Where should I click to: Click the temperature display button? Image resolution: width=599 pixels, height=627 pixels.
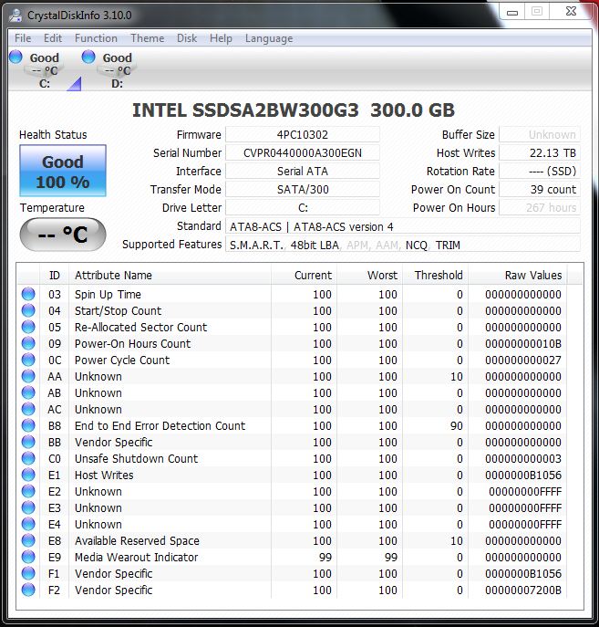[x=63, y=235]
